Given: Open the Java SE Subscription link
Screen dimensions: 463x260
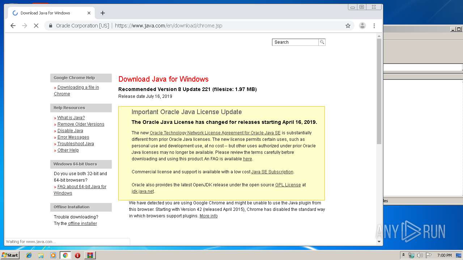Looking at the screenshot, I should (x=272, y=172).
